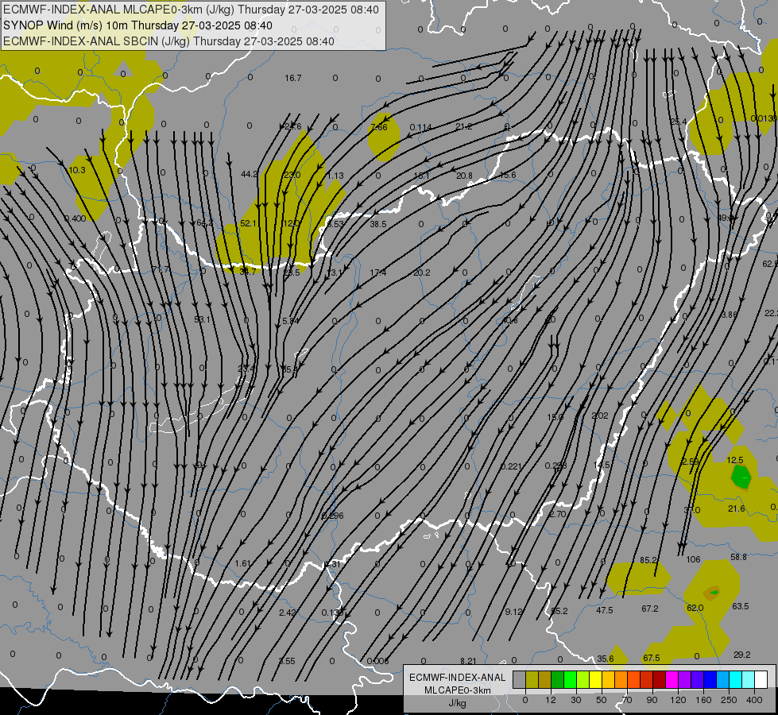
Task: Click the legend tick label 400
Action: coord(754,700)
